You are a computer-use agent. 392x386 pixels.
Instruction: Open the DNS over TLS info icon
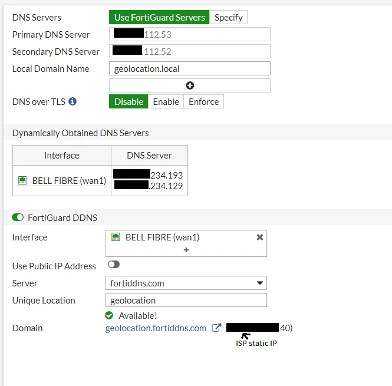tap(73, 101)
